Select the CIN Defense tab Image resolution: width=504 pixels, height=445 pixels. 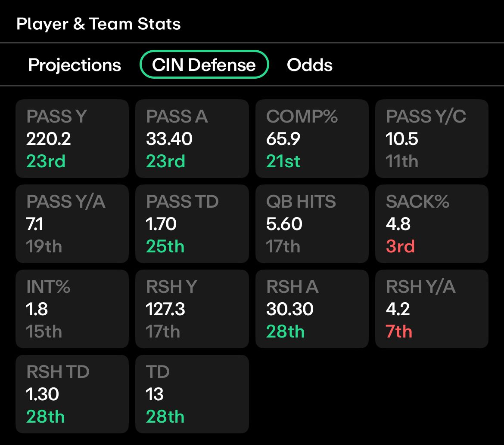(x=204, y=64)
